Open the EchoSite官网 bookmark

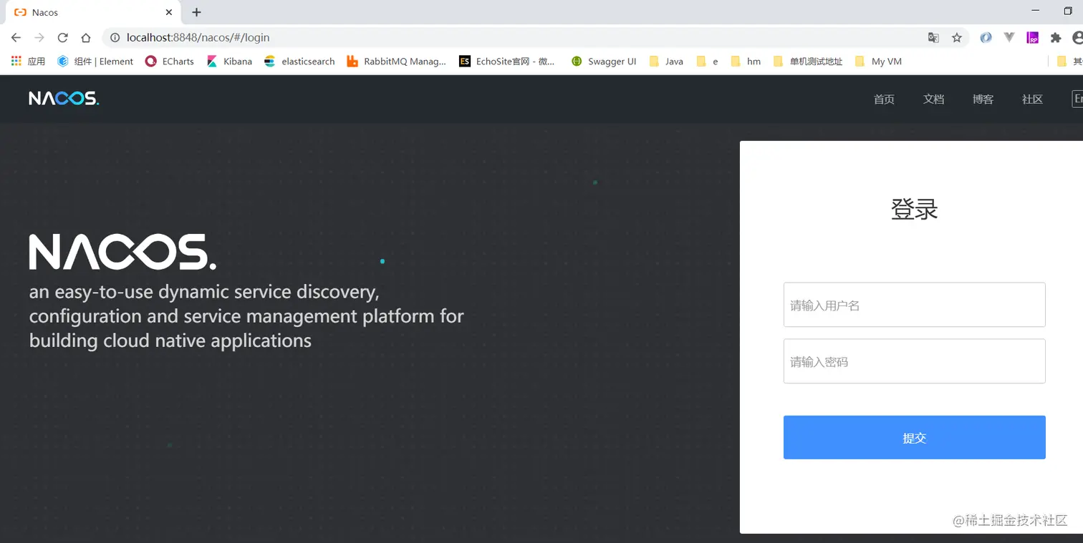click(x=508, y=62)
